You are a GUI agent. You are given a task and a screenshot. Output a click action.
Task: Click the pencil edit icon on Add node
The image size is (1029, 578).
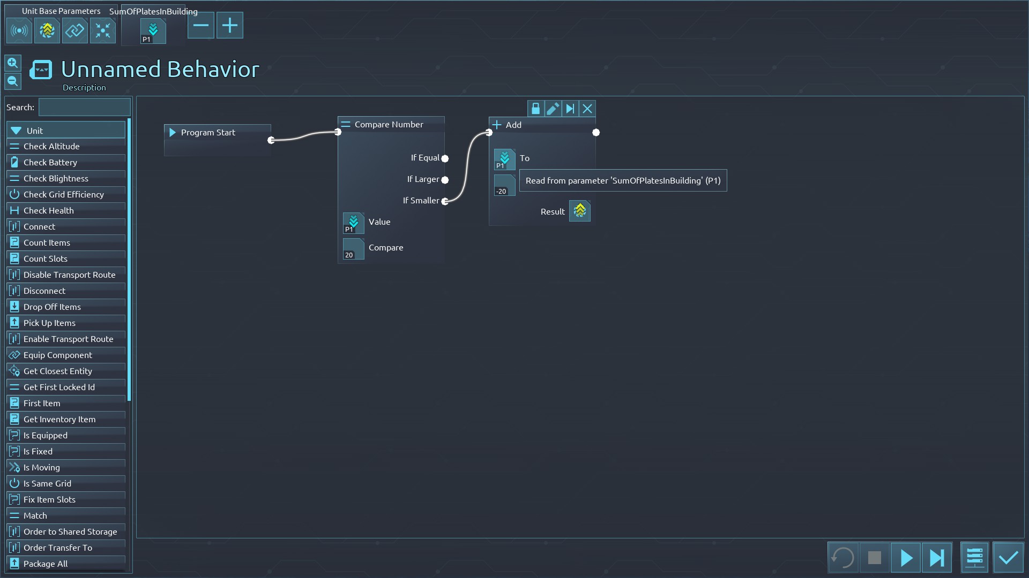[x=553, y=109]
